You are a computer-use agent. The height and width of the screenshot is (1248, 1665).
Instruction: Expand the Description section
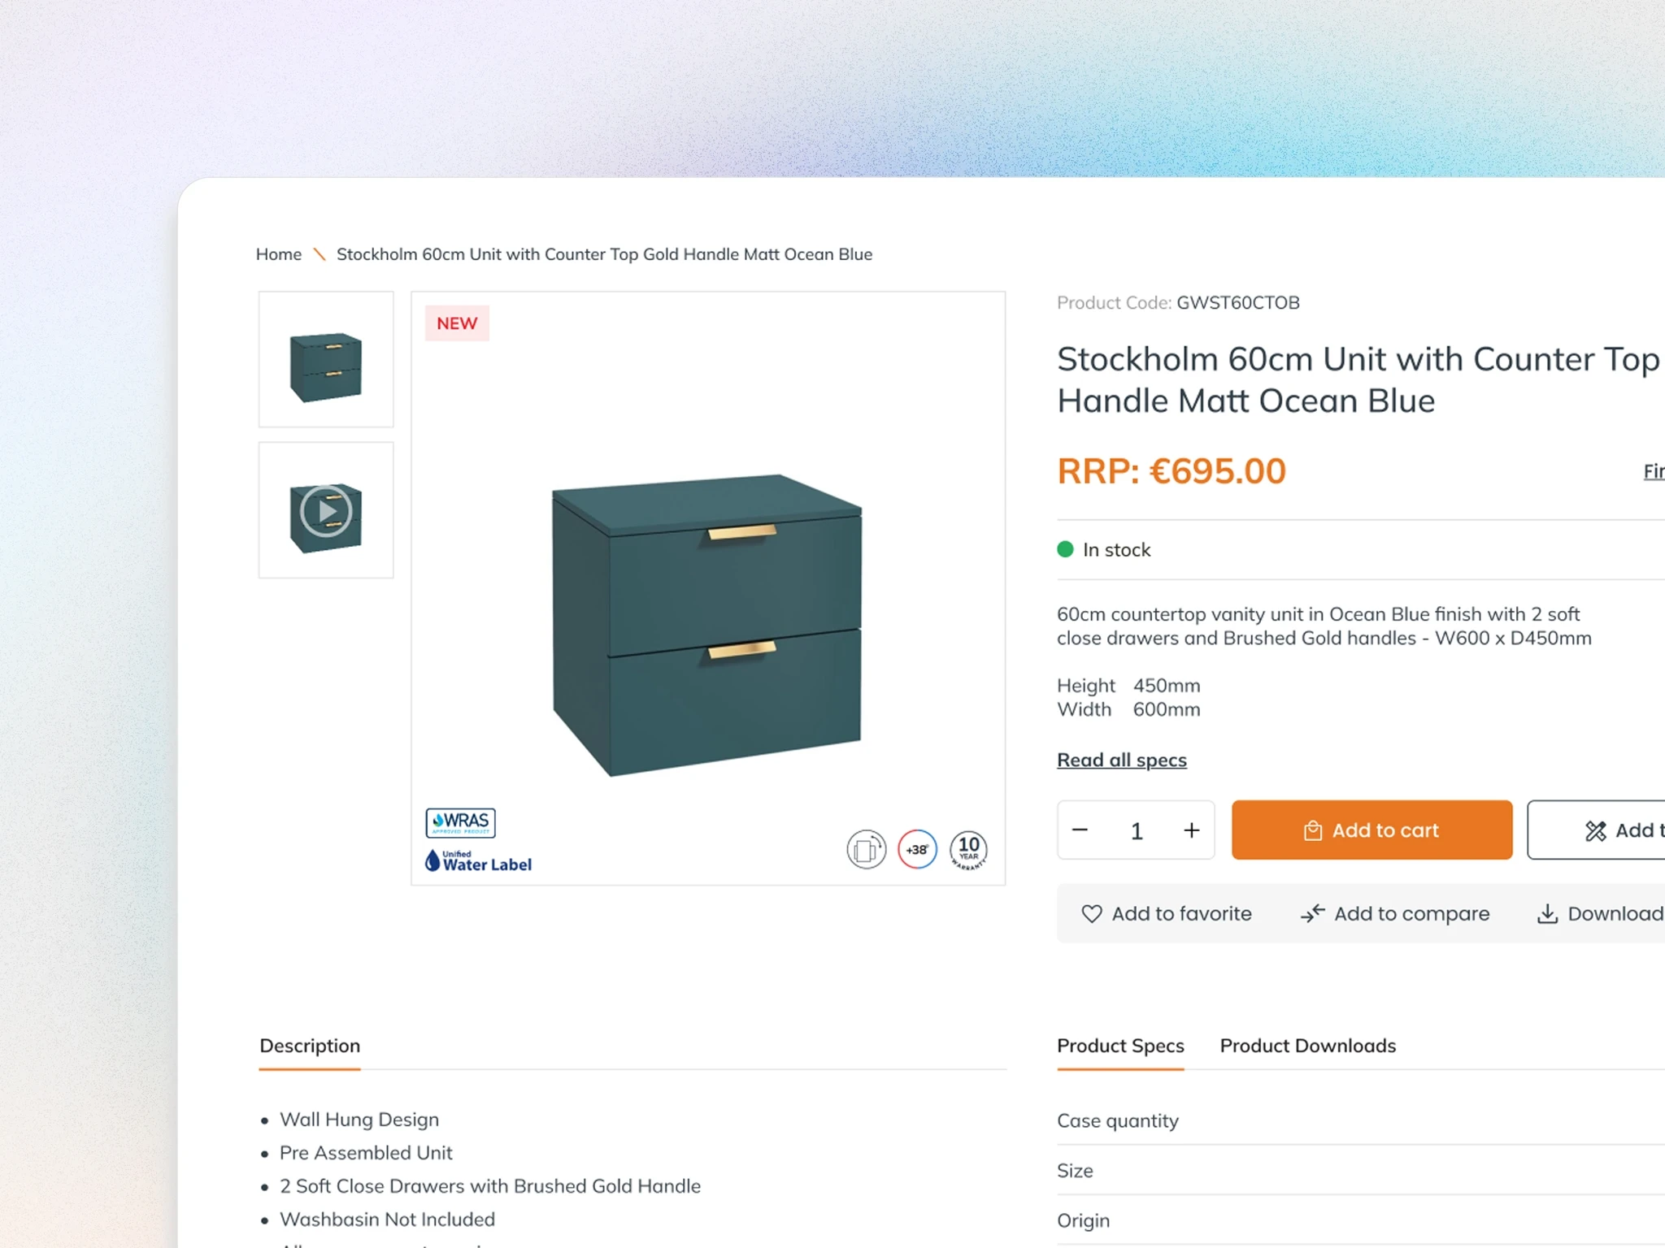308,1045
